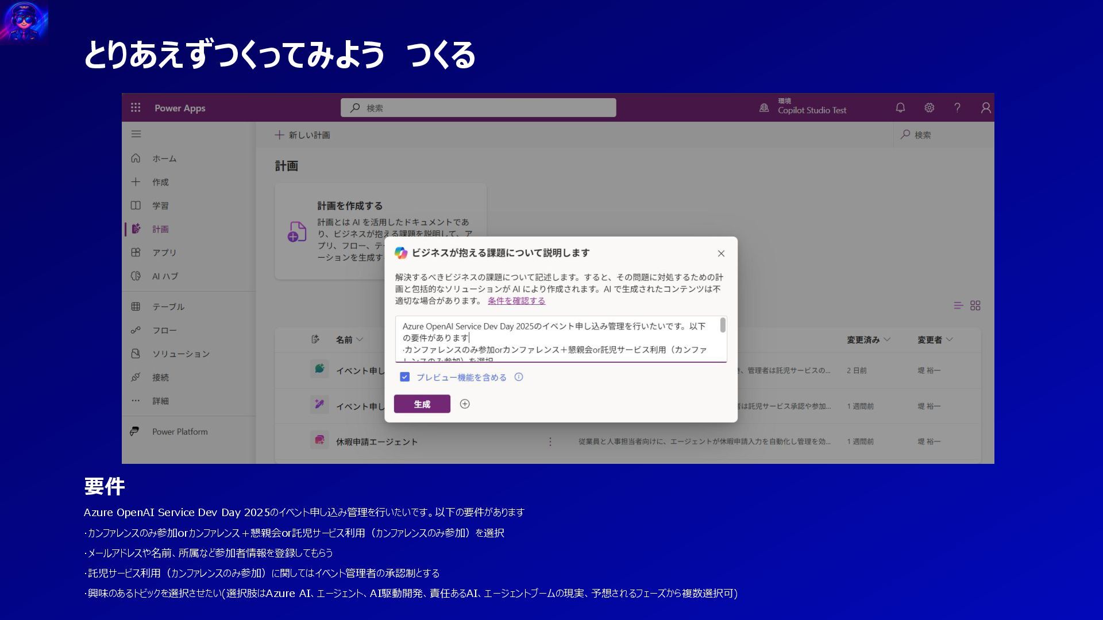Open the settings gear
This screenshot has width=1103, height=620.
(929, 107)
